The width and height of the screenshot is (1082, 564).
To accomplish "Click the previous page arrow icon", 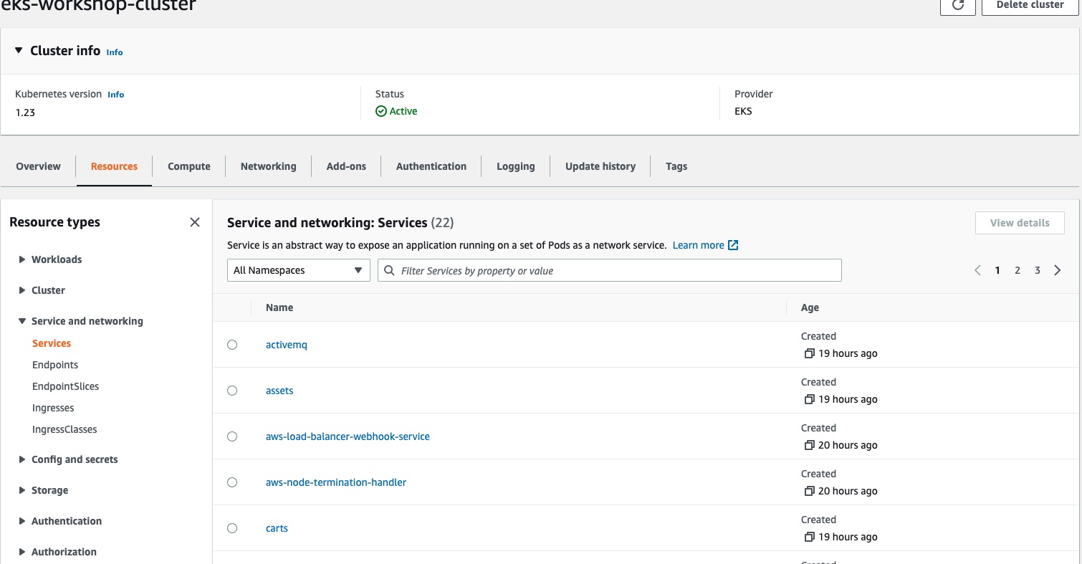I will coord(977,270).
